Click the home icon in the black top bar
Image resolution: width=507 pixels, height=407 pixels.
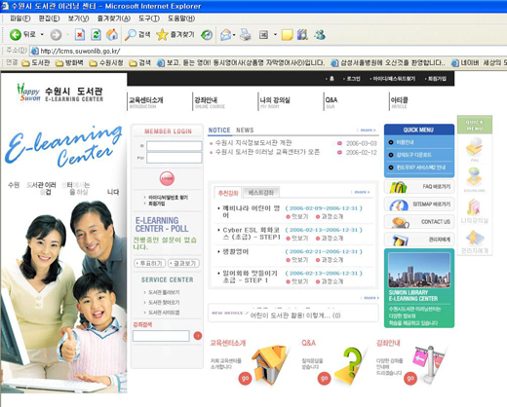point(331,79)
